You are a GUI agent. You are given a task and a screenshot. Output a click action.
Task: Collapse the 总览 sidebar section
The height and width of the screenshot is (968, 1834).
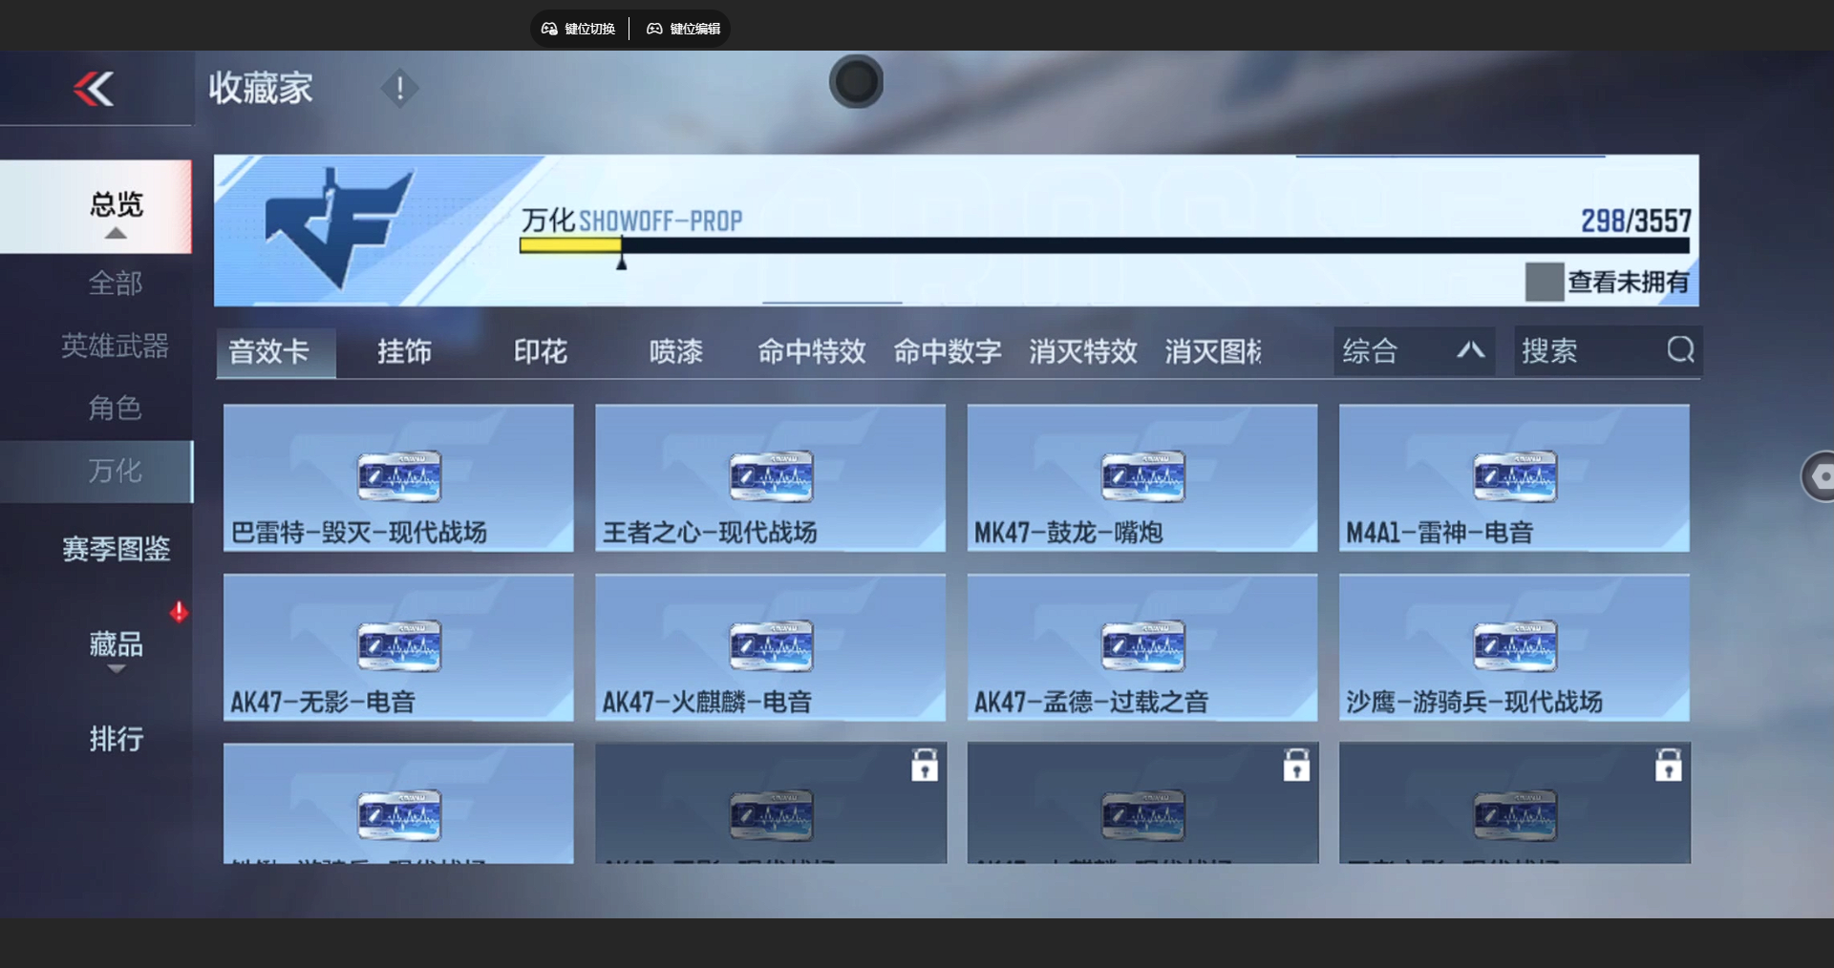(96, 207)
